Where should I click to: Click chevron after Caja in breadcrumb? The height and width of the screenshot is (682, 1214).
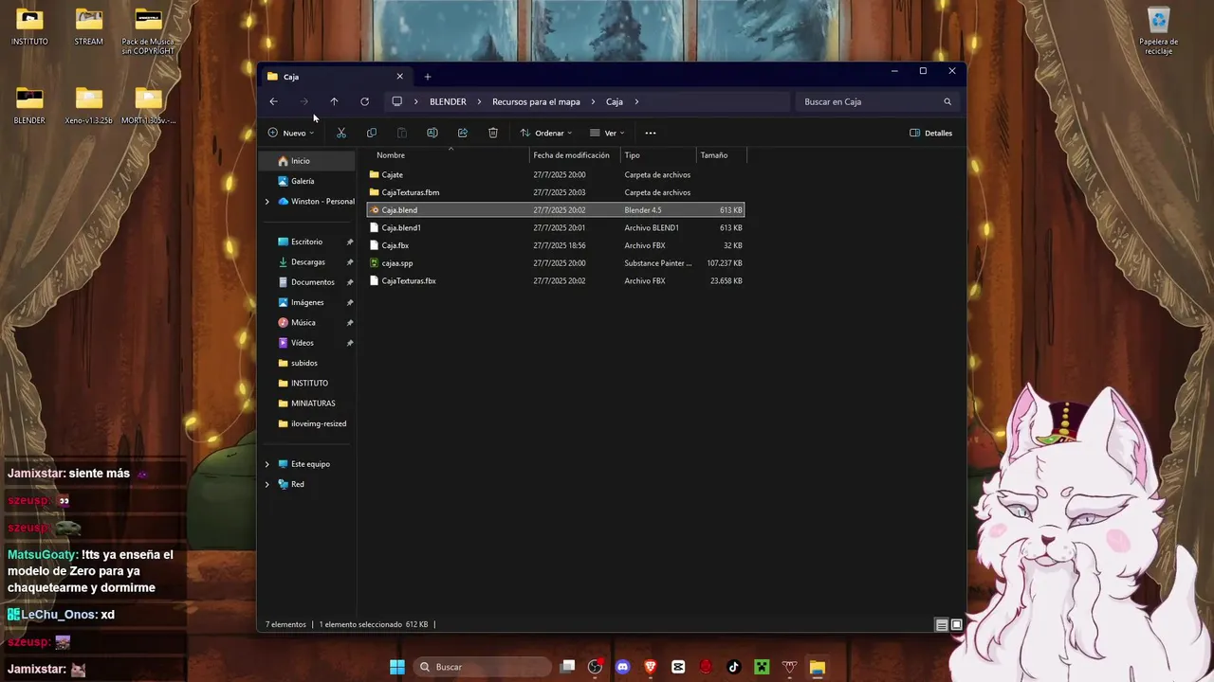pos(636,101)
